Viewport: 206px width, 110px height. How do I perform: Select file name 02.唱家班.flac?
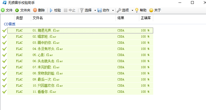44,36
